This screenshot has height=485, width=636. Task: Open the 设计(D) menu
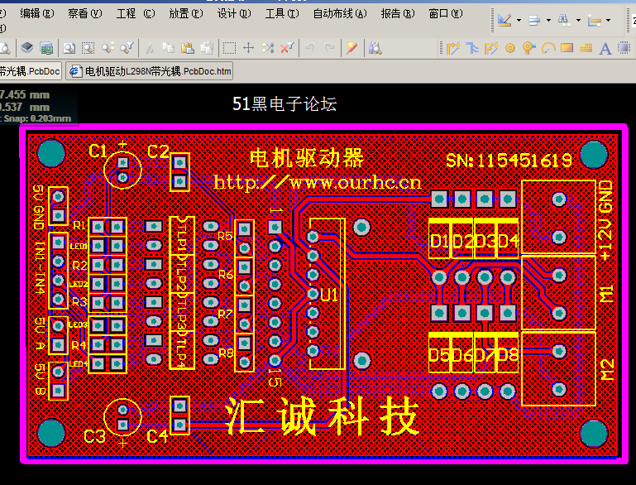(x=234, y=13)
